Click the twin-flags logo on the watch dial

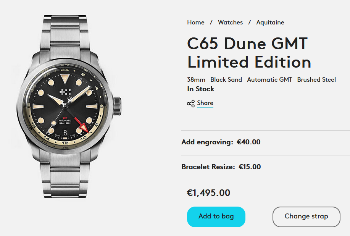(65, 92)
